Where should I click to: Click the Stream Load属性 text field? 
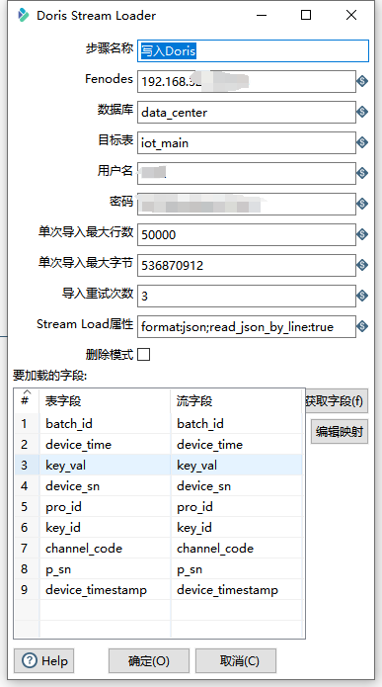point(247,327)
